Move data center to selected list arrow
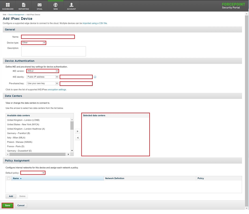The image size is (249, 214). tap(77, 131)
